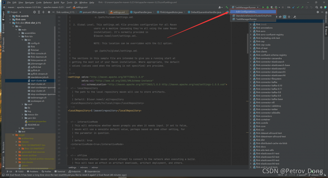This screenshot has width=328, height=178.
Task: Expand the flink-connector-kafka Maven module
Action: point(250,82)
